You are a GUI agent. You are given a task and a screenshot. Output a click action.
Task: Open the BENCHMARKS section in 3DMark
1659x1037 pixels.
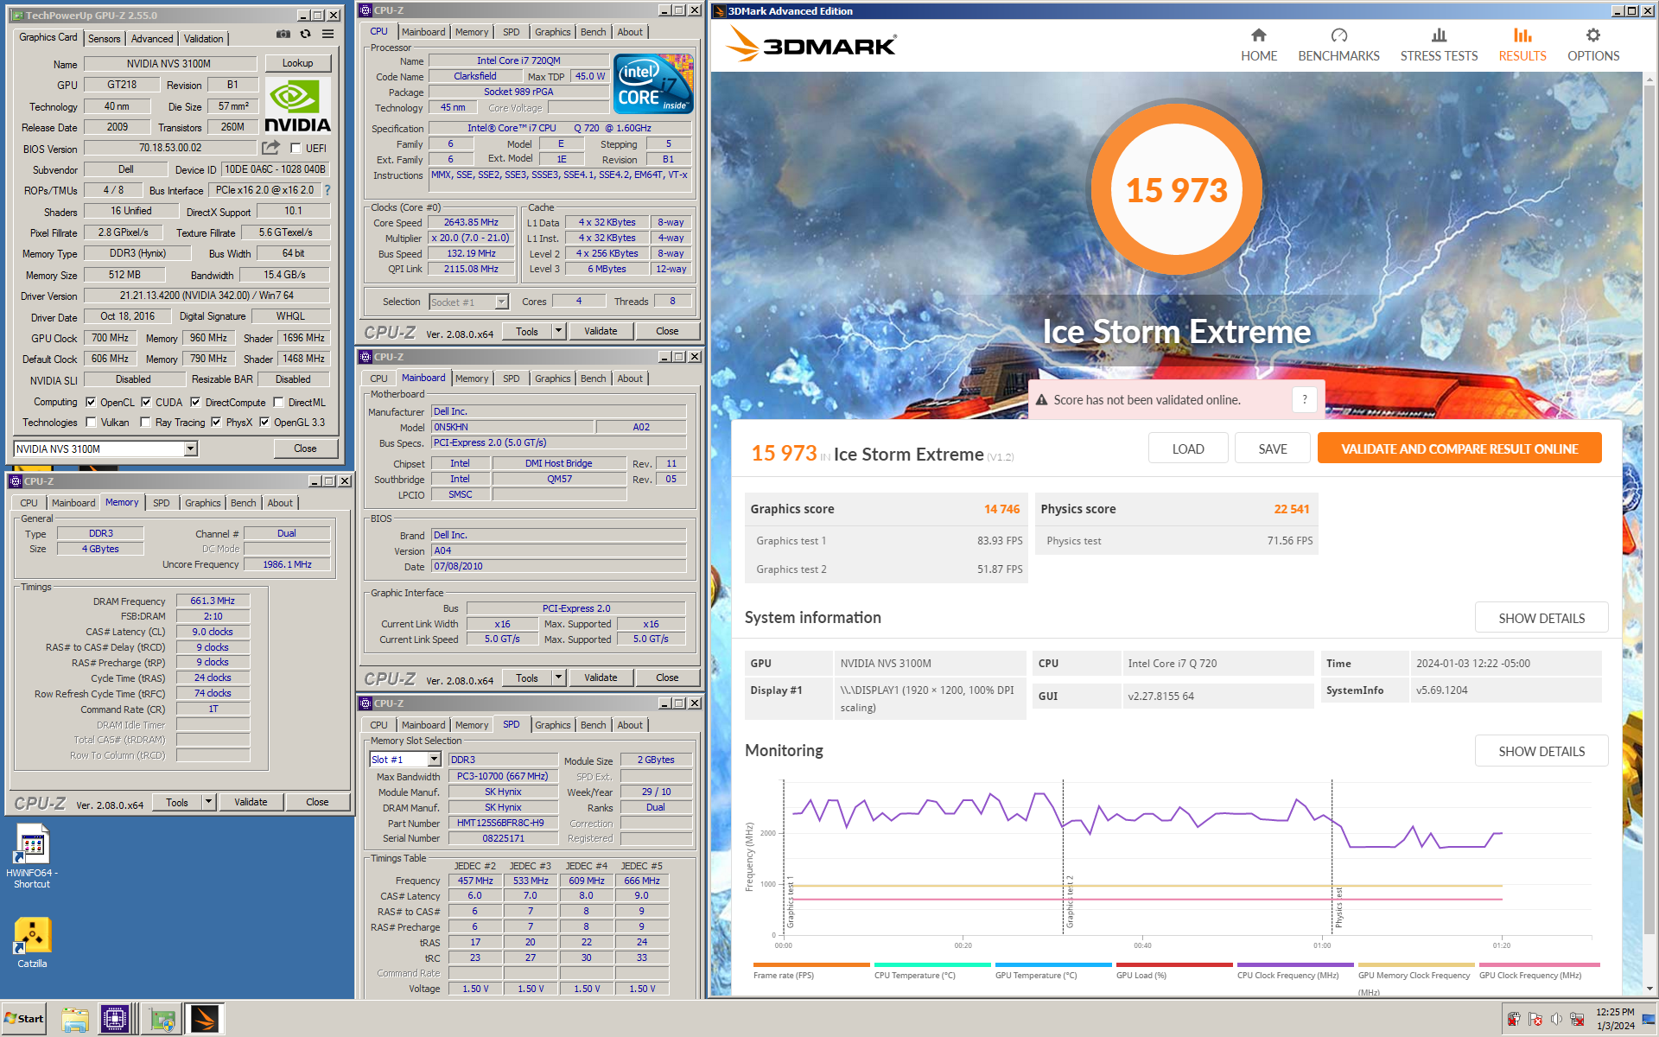[x=1338, y=45]
